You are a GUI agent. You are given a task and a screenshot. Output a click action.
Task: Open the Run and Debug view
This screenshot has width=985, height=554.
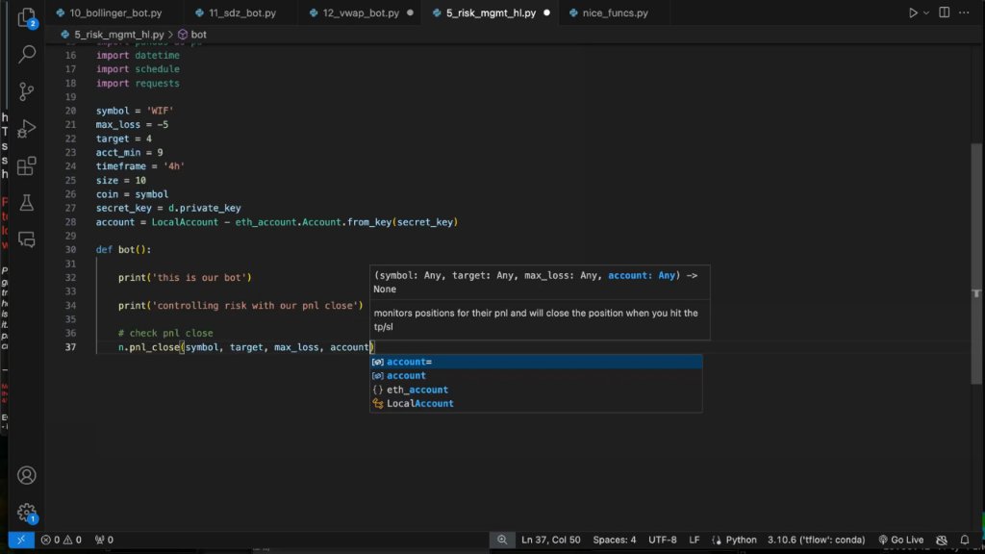[x=26, y=129]
